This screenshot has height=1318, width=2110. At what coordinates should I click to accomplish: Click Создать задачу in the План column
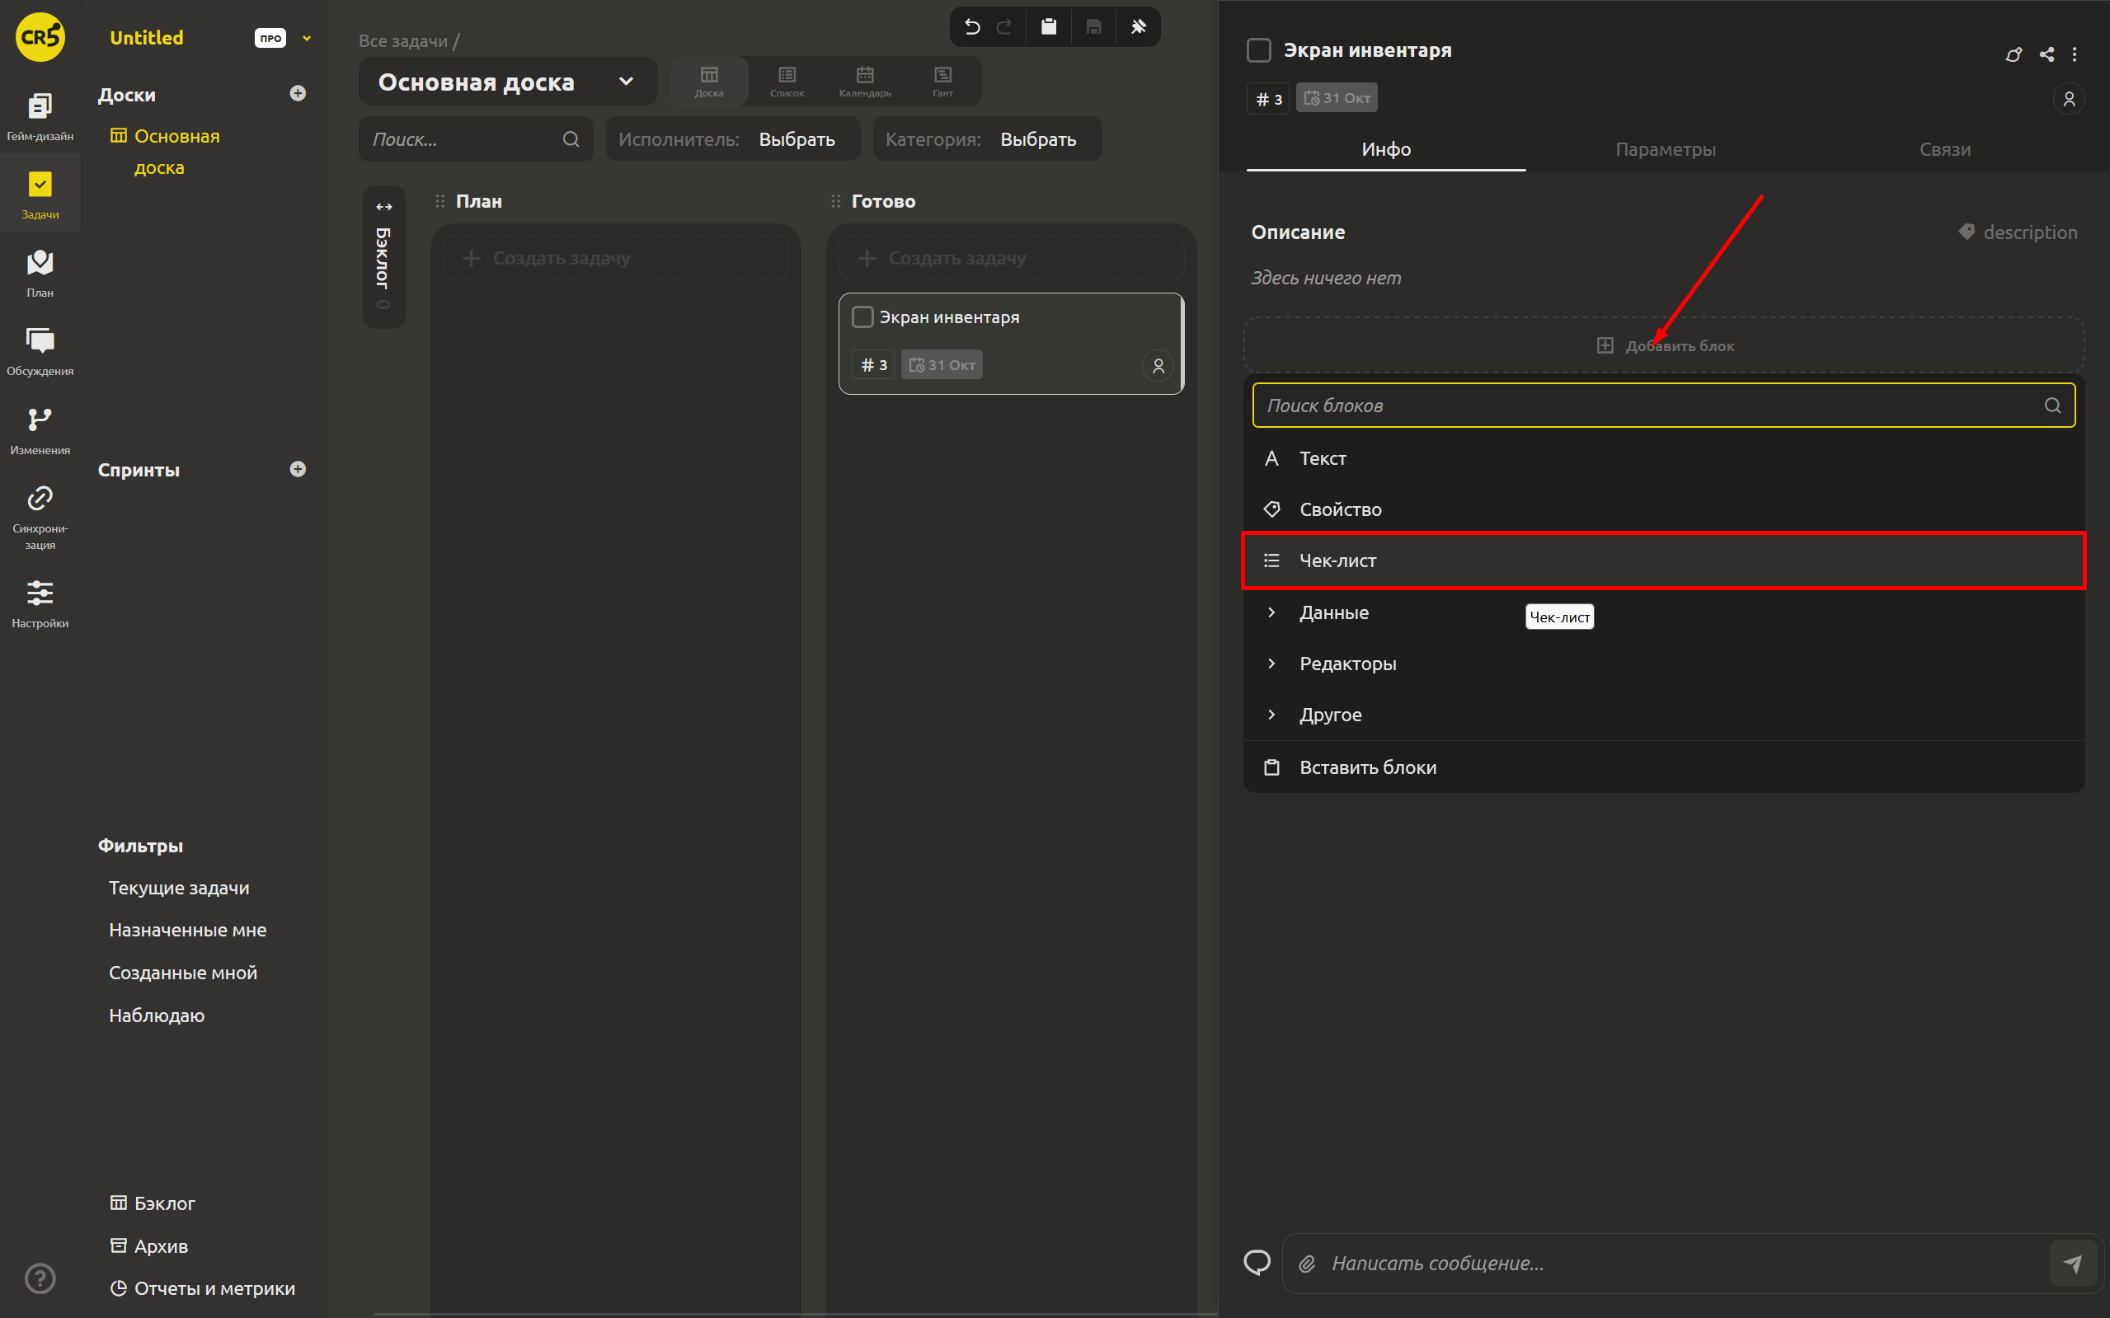coord(616,258)
